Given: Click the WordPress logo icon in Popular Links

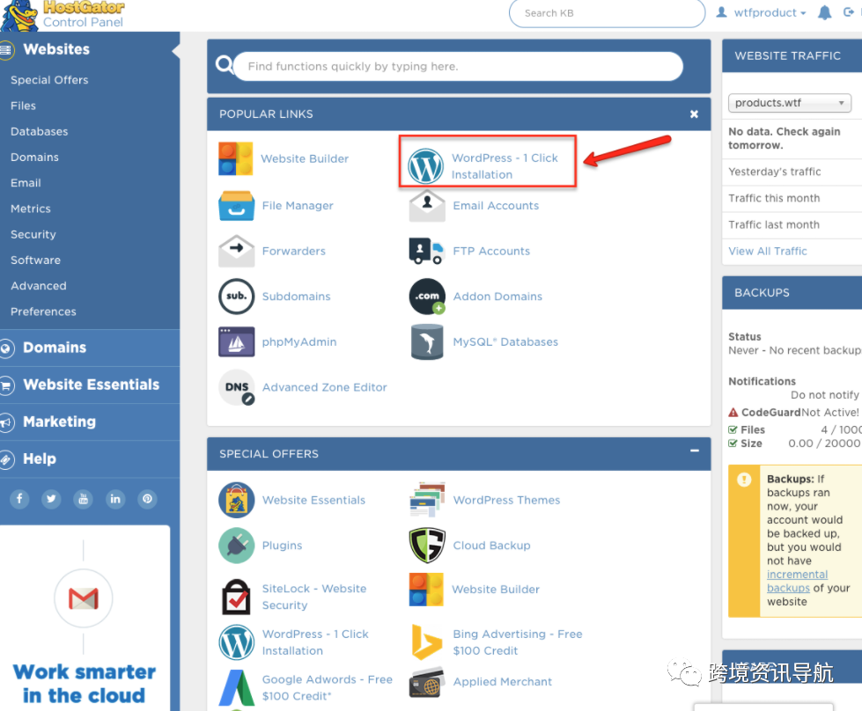Looking at the screenshot, I should [425, 166].
